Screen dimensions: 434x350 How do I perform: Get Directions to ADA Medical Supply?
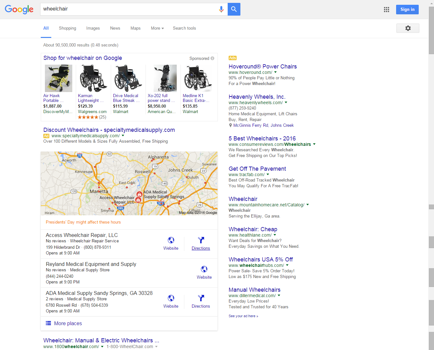coord(201,302)
